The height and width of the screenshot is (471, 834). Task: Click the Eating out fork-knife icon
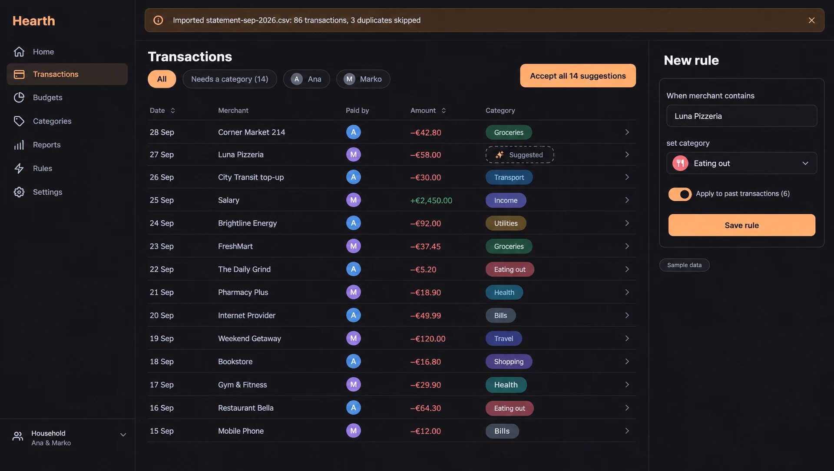[x=680, y=163]
